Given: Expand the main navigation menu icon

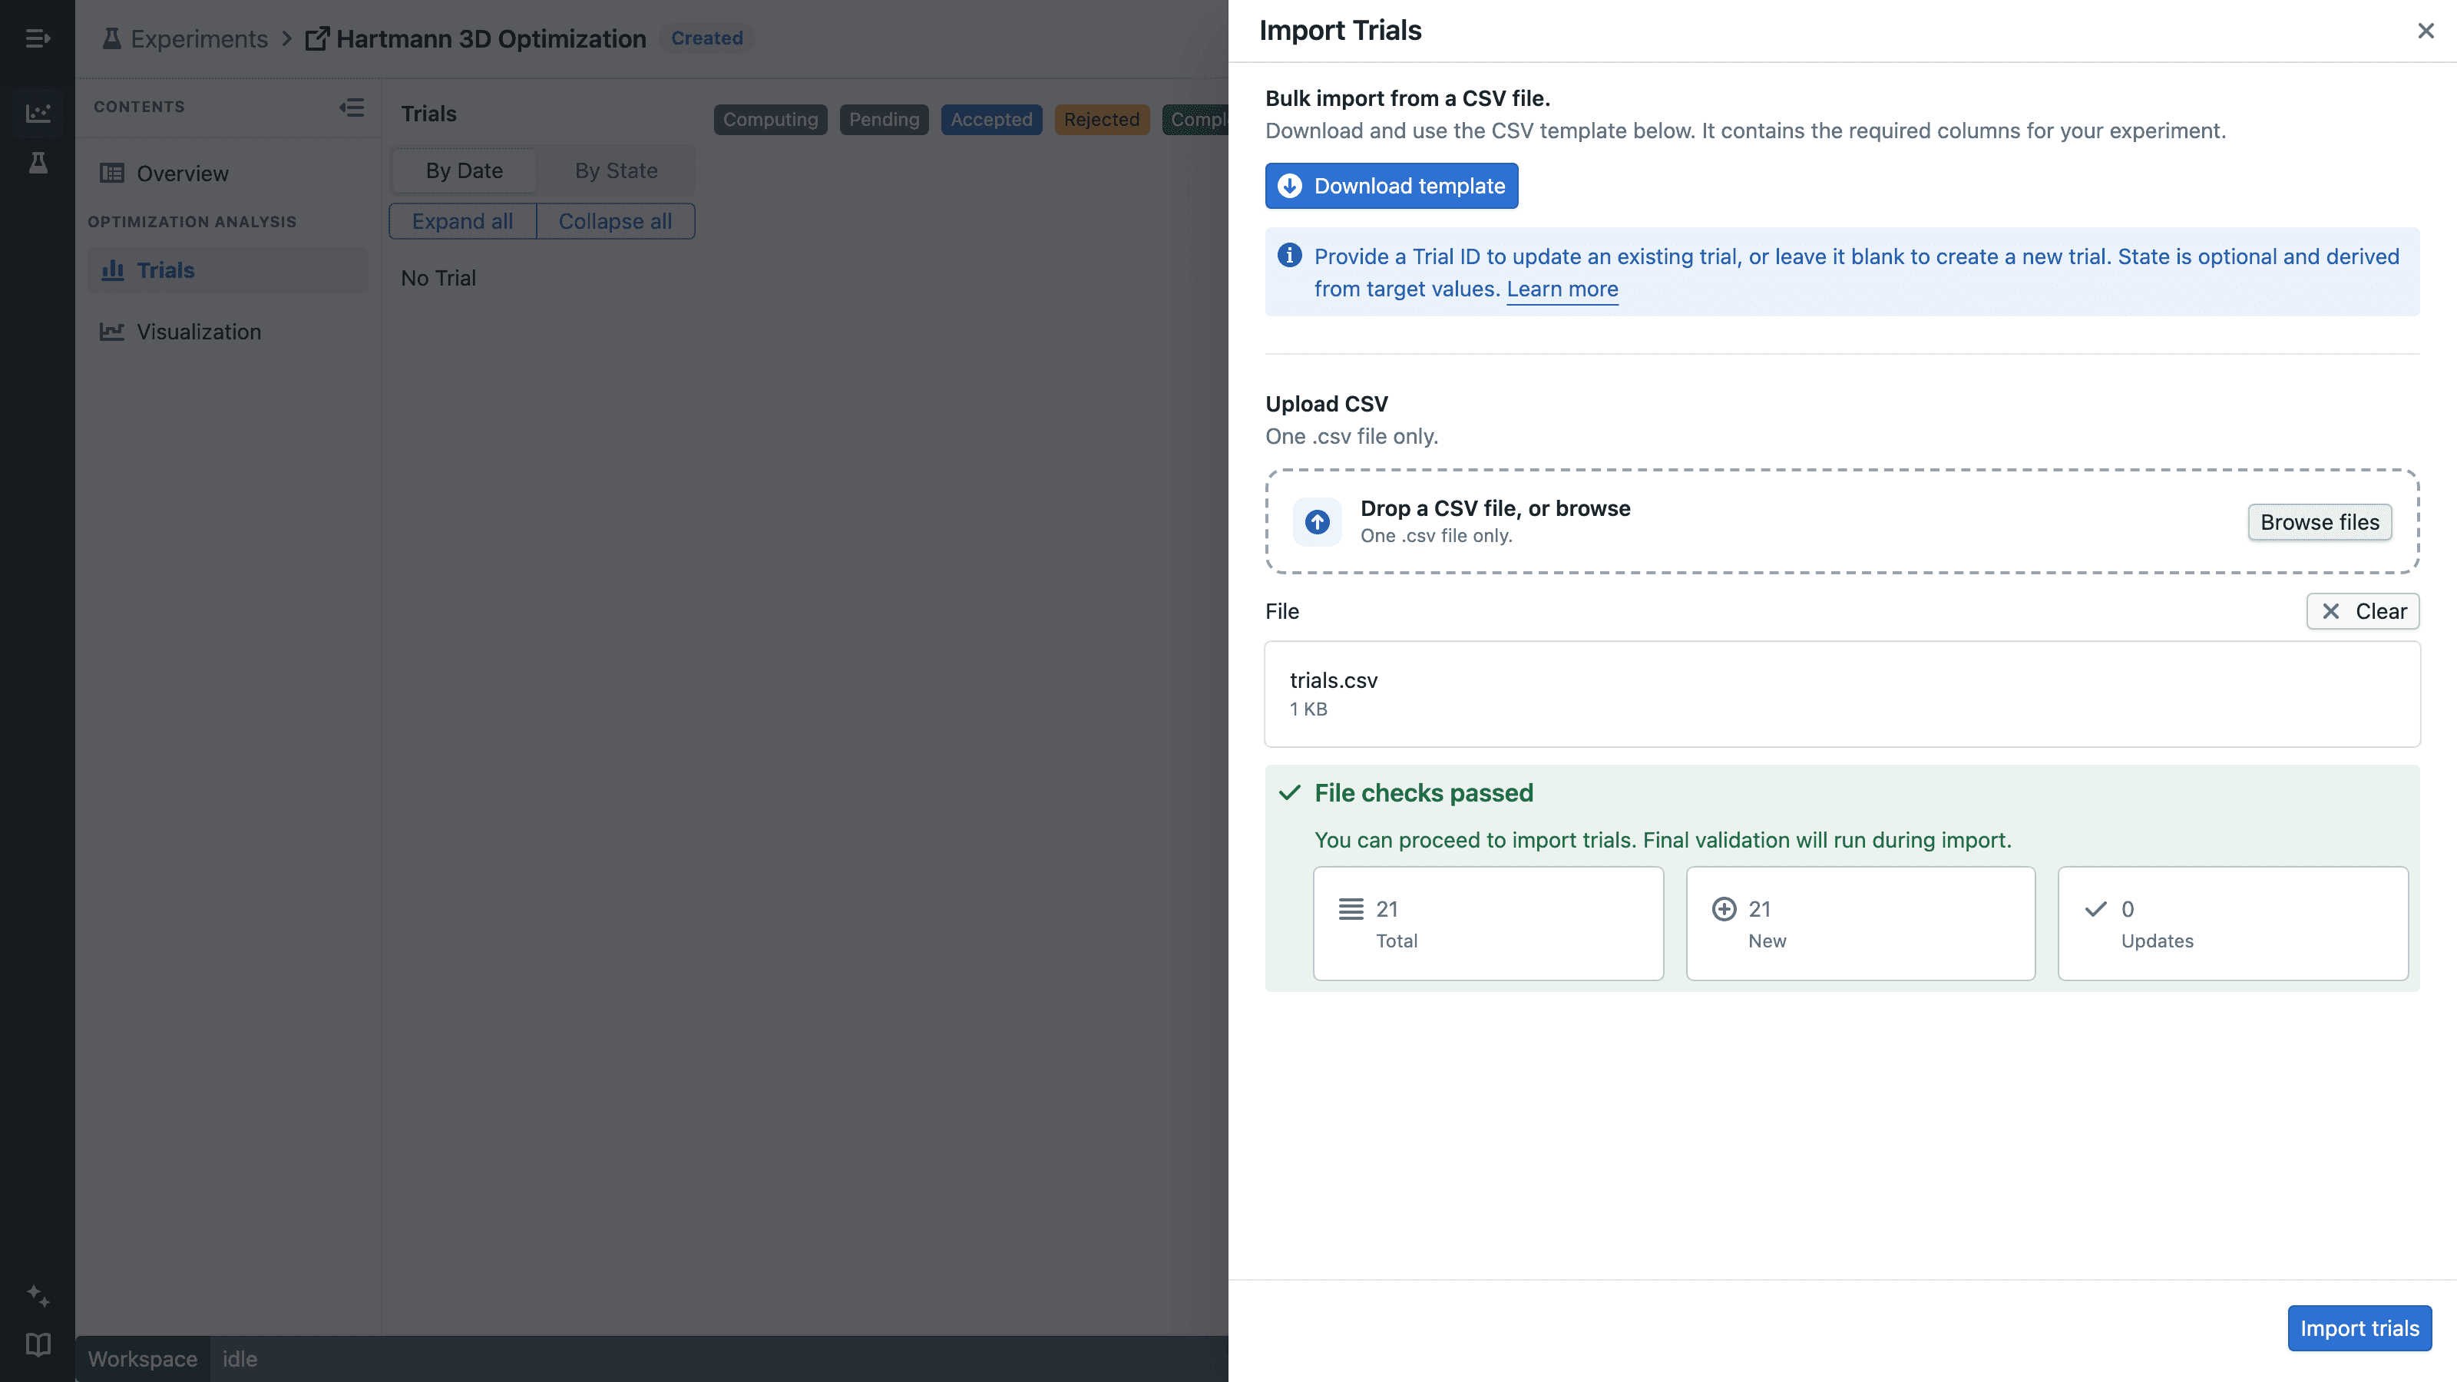Looking at the screenshot, I should [37, 38].
